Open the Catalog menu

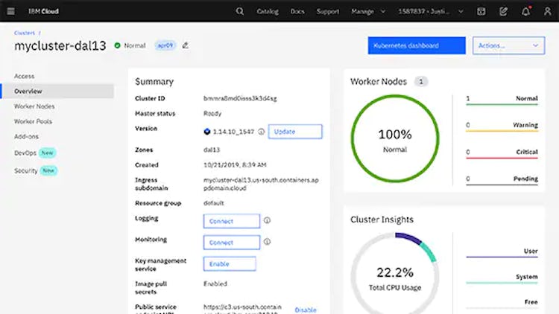(268, 11)
